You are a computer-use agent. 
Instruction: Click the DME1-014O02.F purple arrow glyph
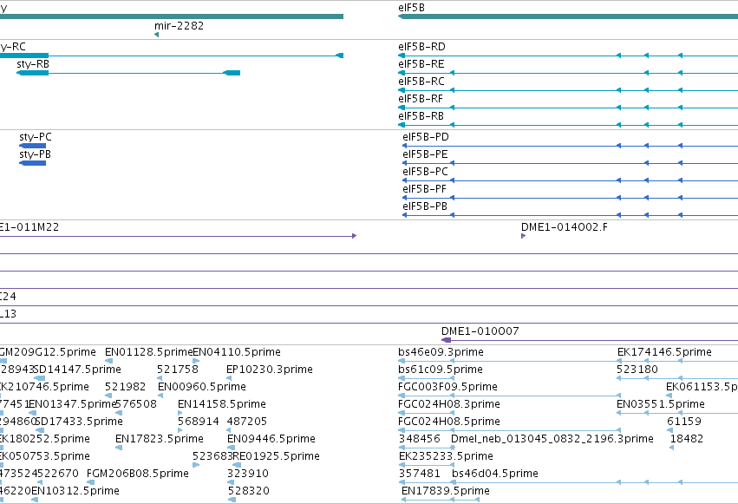click(x=524, y=236)
